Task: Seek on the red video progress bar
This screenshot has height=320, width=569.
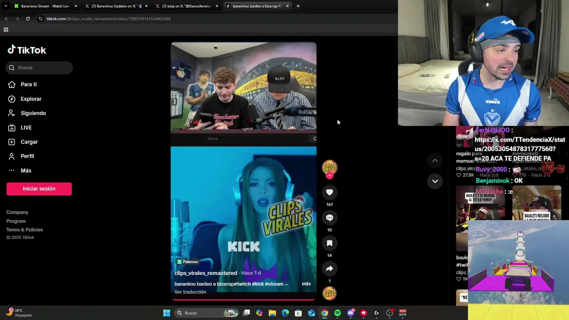Action: 244,300
